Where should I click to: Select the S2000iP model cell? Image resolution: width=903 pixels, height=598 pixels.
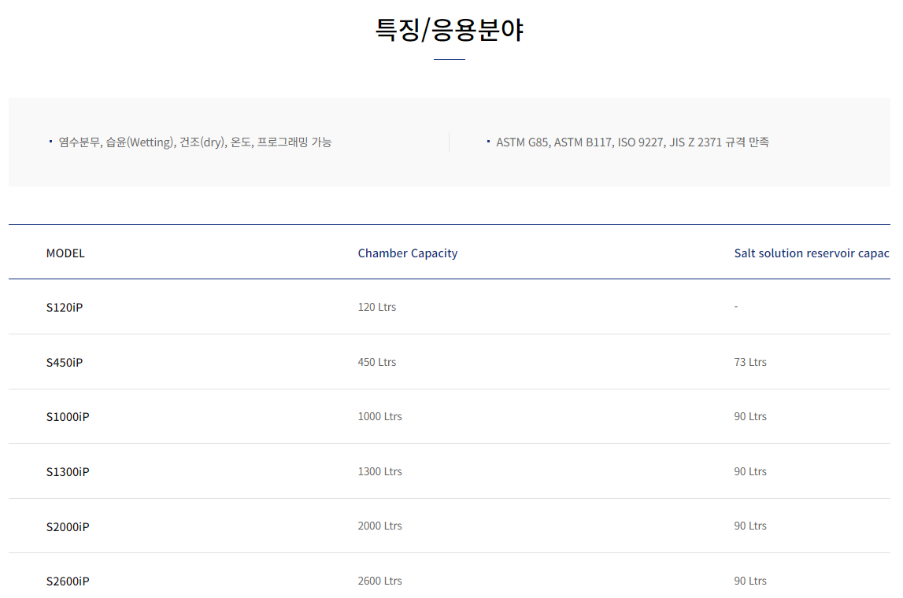(x=68, y=526)
